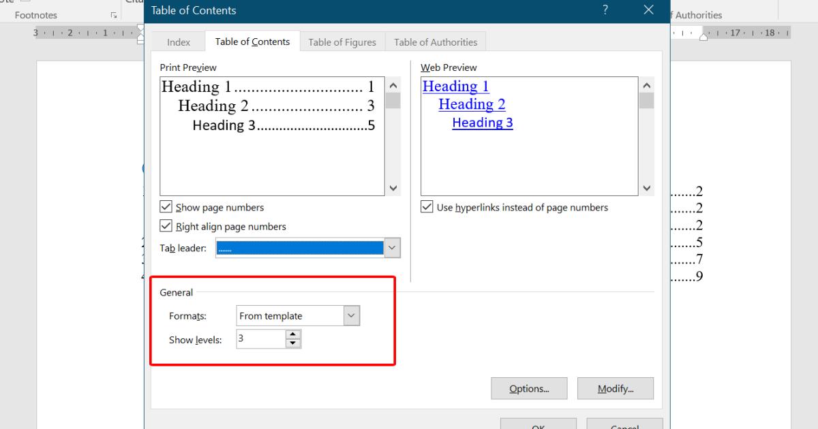Uncheck Use hyperlinks instead of page numbers
Viewport: 818px width, 429px height.
click(427, 207)
